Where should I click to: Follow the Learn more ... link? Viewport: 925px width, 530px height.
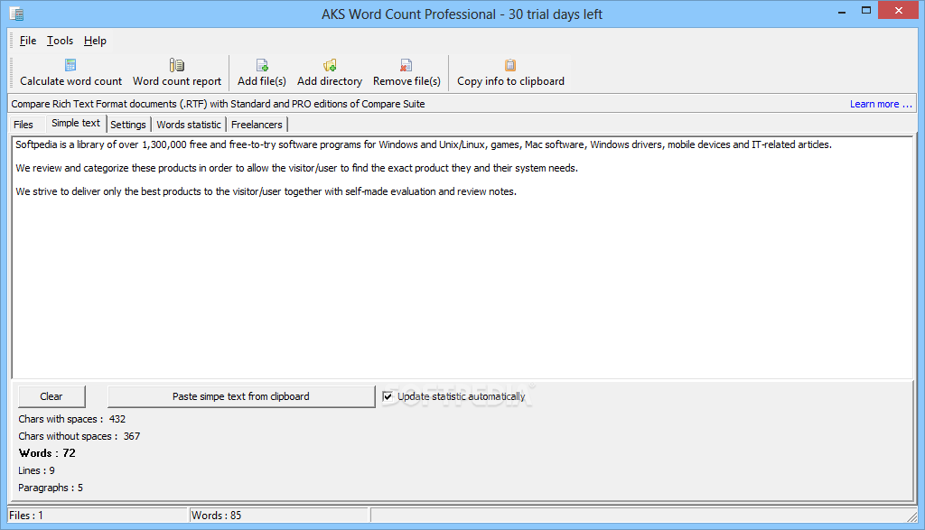click(x=881, y=104)
